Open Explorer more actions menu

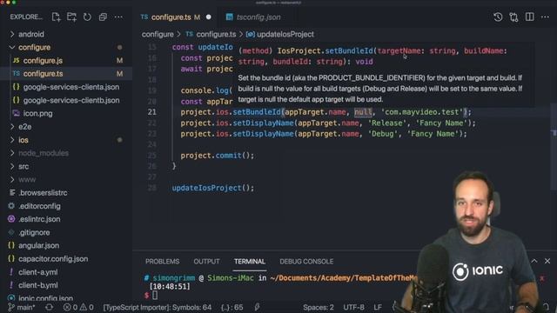[118, 17]
